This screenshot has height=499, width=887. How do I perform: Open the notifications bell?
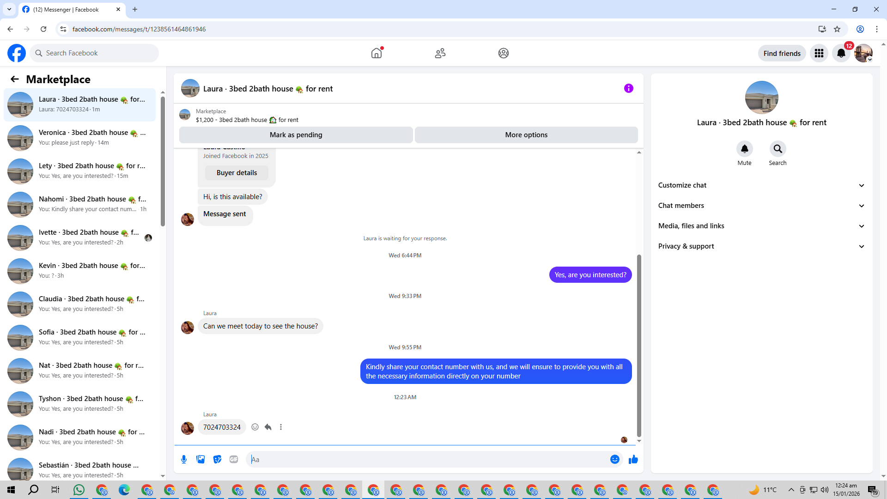[x=841, y=53]
